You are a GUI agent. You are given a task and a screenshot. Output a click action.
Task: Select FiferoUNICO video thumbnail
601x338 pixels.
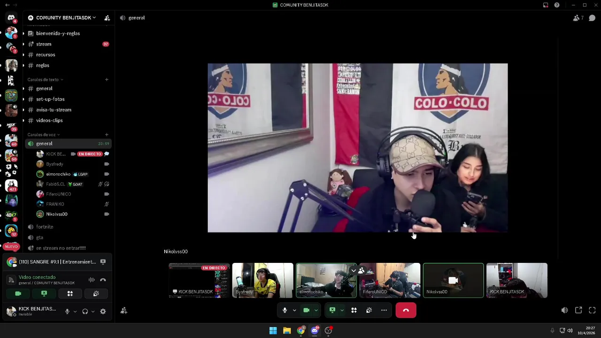390,280
